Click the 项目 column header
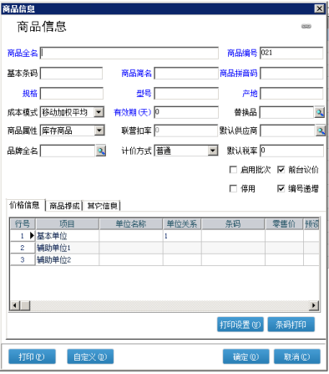Viewport: 329px width, 374px height. coord(67,224)
